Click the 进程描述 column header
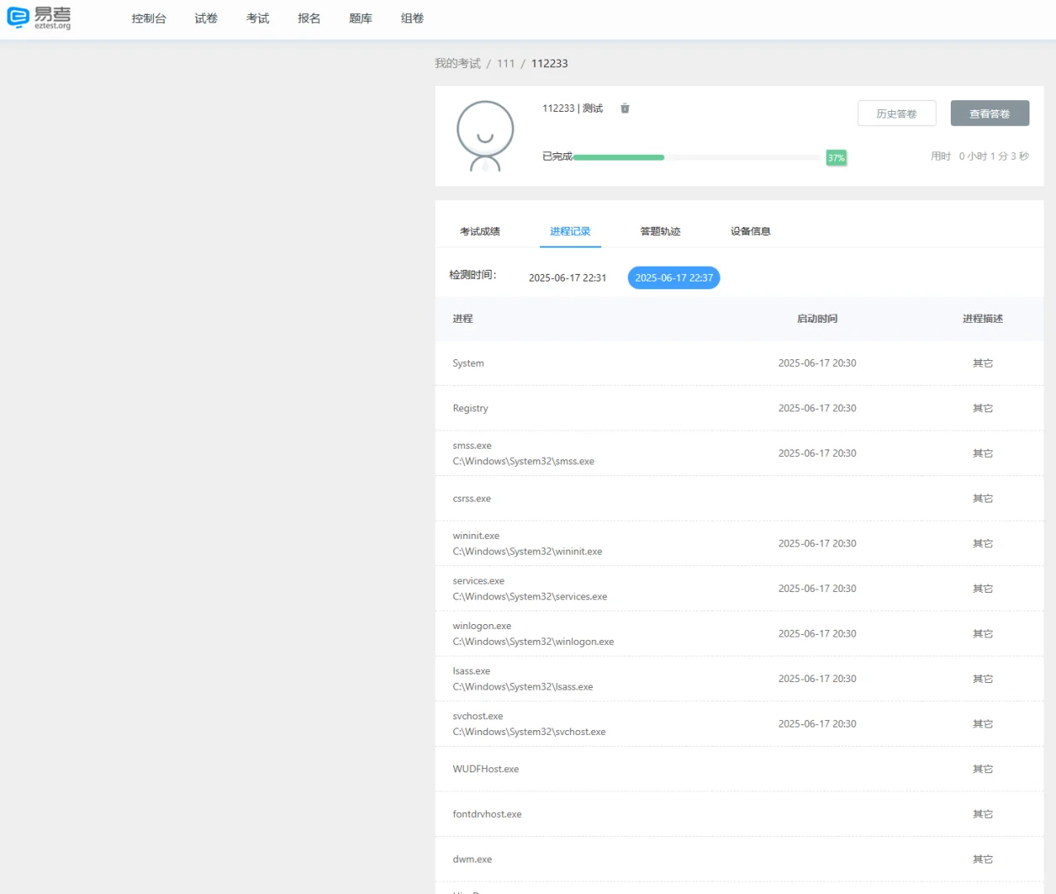 tap(983, 319)
